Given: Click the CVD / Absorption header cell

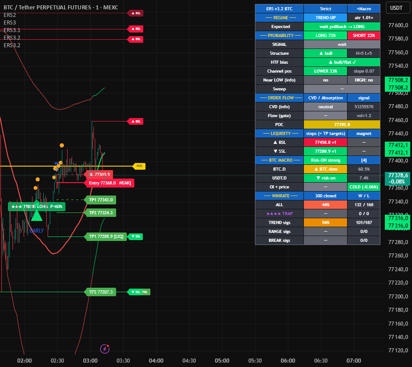Looking at the screenshot, I should click(x=326, y=98).
